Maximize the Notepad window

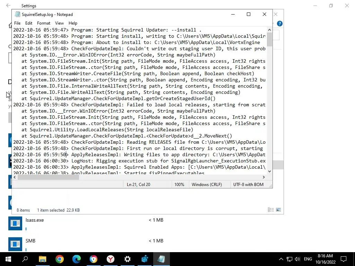click(248, 14)
